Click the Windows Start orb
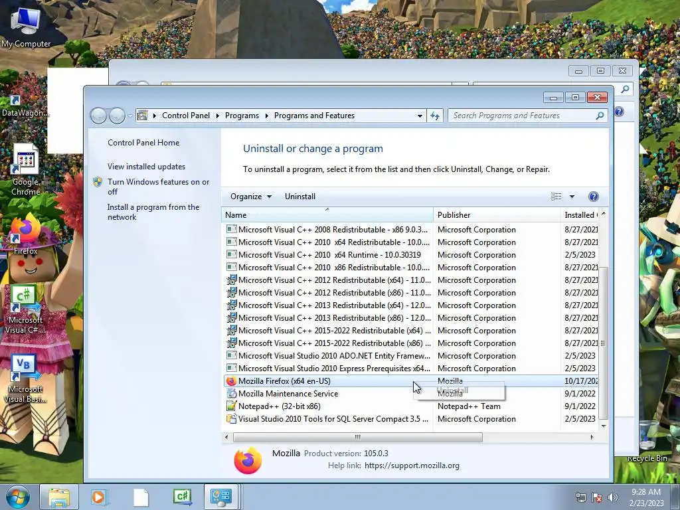This screenshot has width=680, height=510. tap(17, 497)
